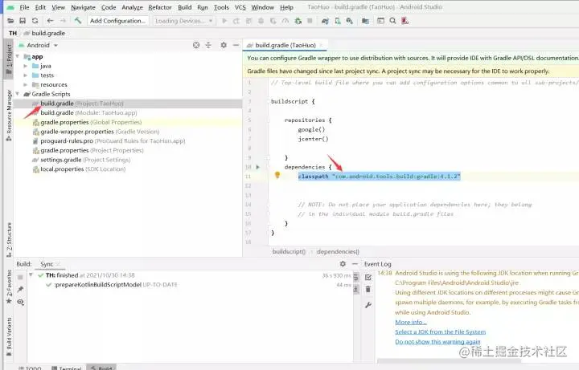Toggle soft-wrap icon in Build output
This screenshot has height=370, width=579.
(x=356, y=277)
